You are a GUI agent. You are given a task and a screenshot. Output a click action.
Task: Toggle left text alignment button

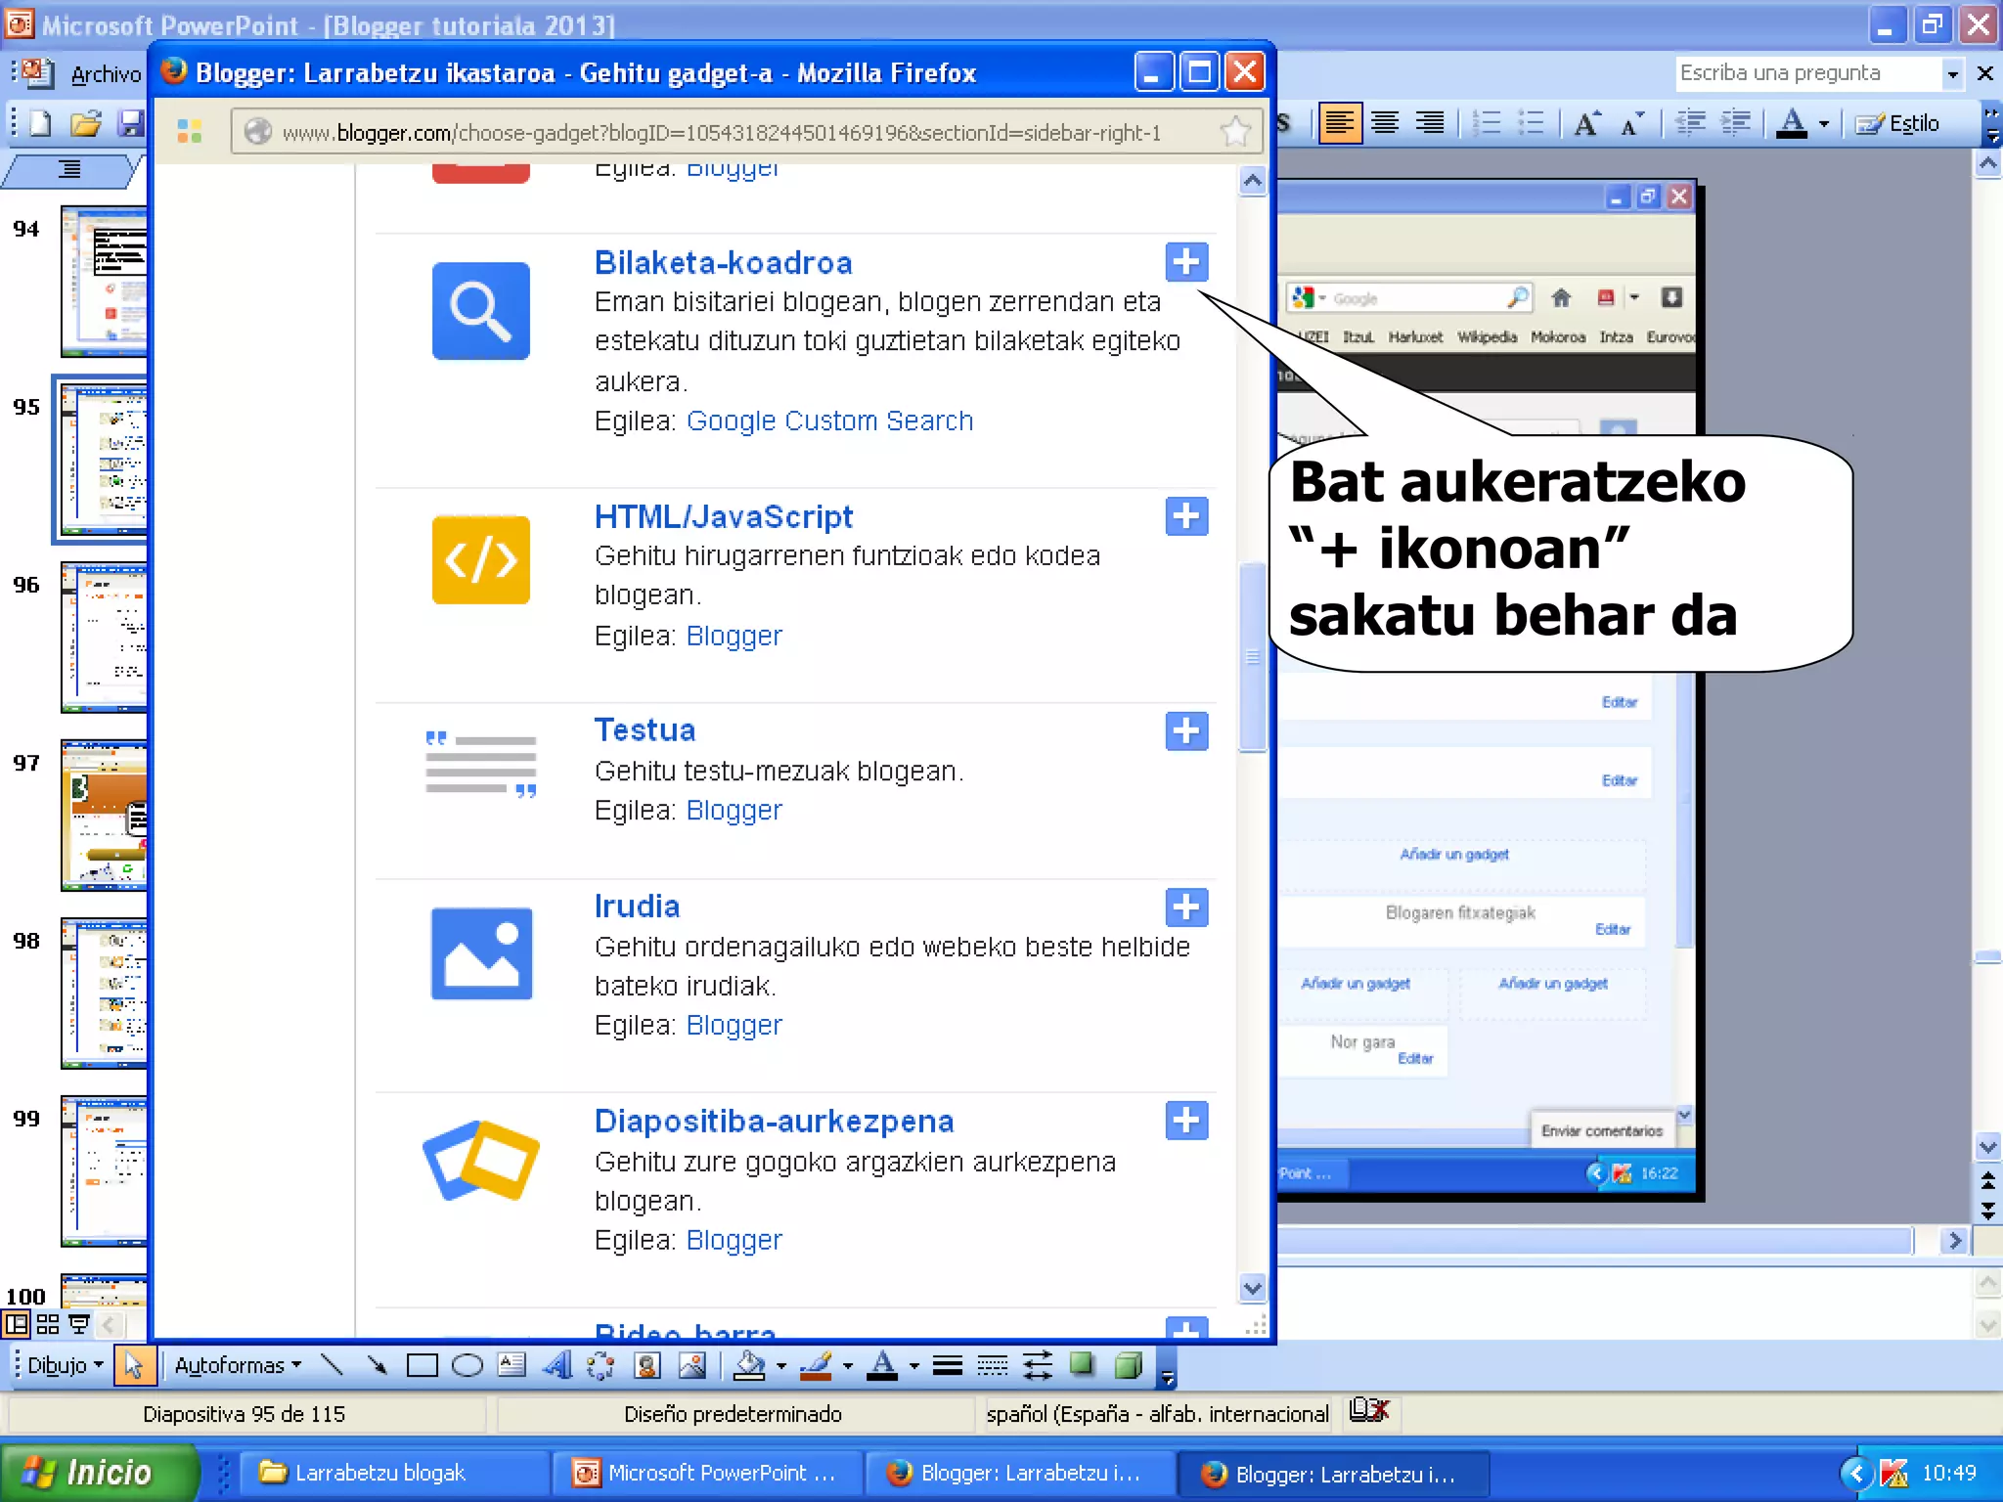pyautogui.click(x=1339, y=123)
